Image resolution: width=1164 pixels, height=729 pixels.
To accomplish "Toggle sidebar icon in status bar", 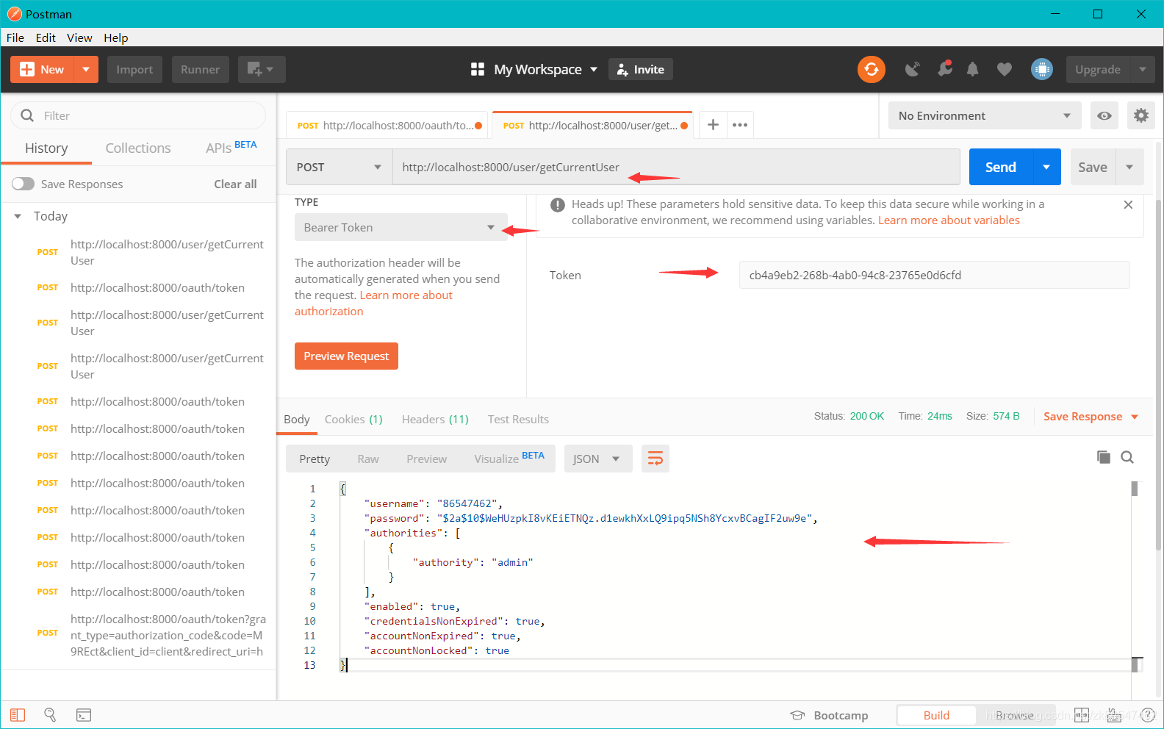I will [x=18, y=715].
